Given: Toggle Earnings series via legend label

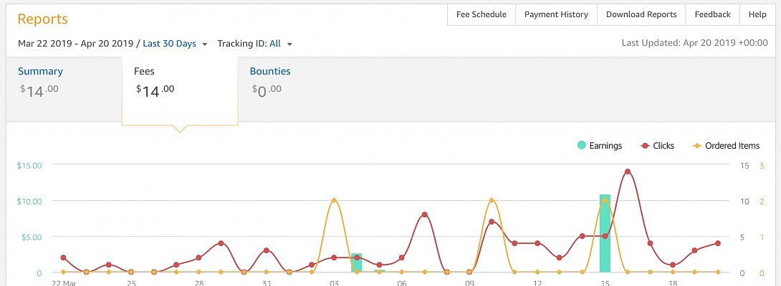Looking at the screenshot, I should coord(605,146).
